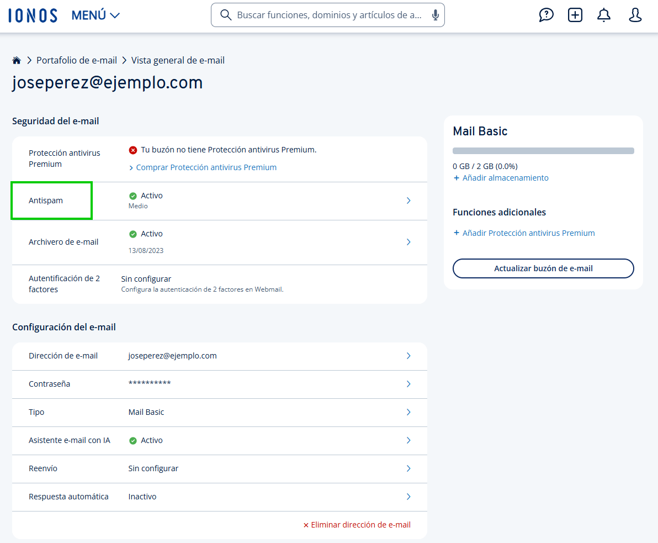The height and width of the screenshot is (543, 658).
Task: Click the joseperez@ejemplo.com address value
Action: pyautogui.click(x=172, y=356)
